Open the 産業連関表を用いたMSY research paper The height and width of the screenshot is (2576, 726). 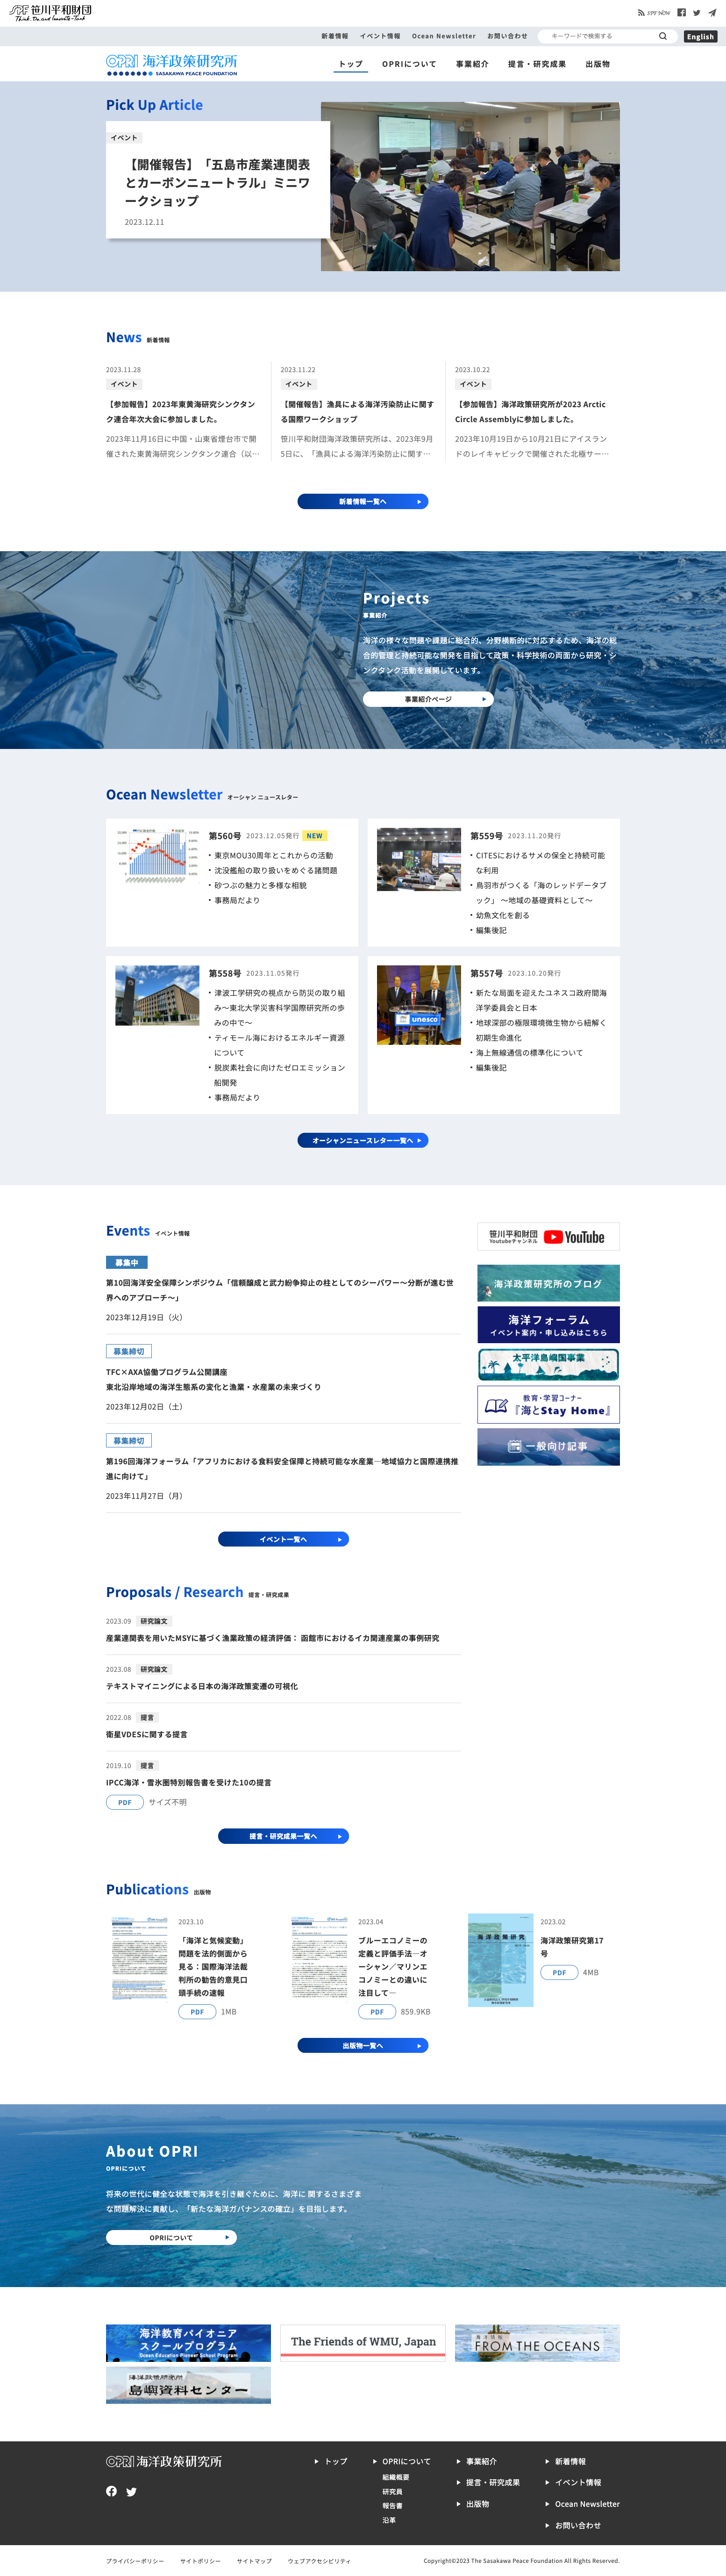click(x=273, y=1638)
